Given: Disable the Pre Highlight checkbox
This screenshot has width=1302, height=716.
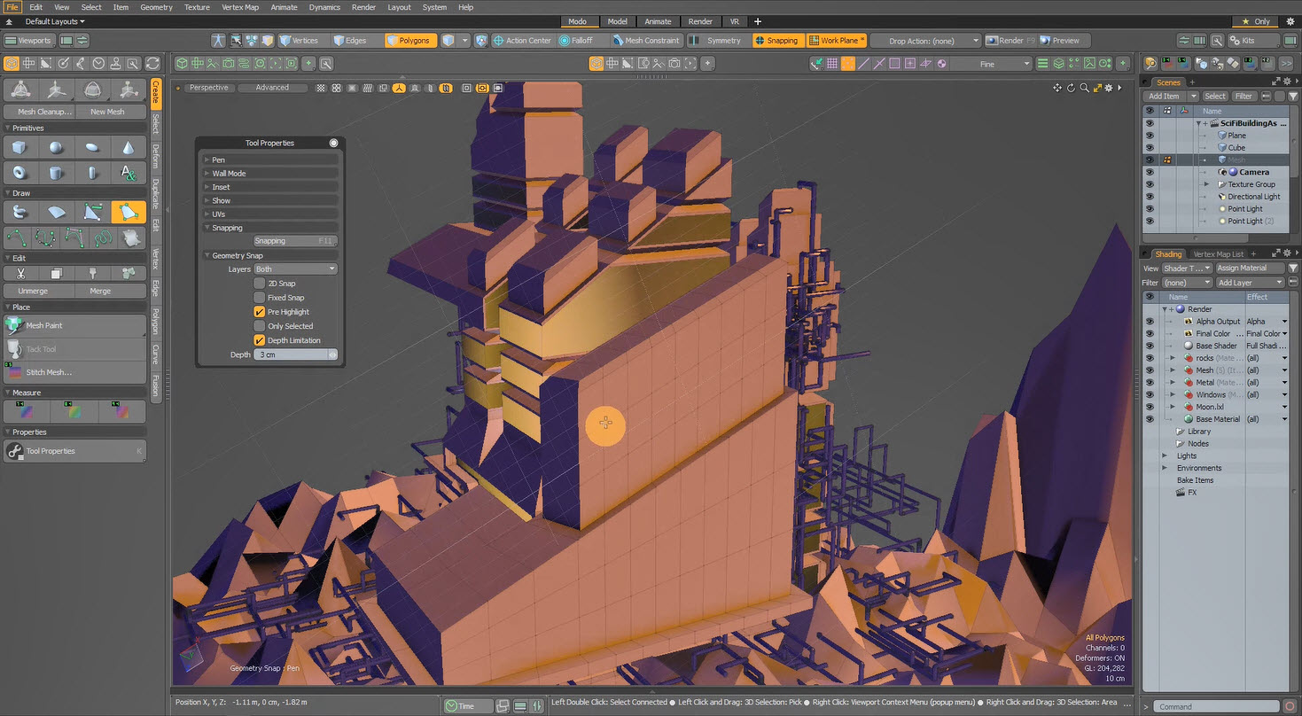Looking at the screenshot, I should (258, 311).
